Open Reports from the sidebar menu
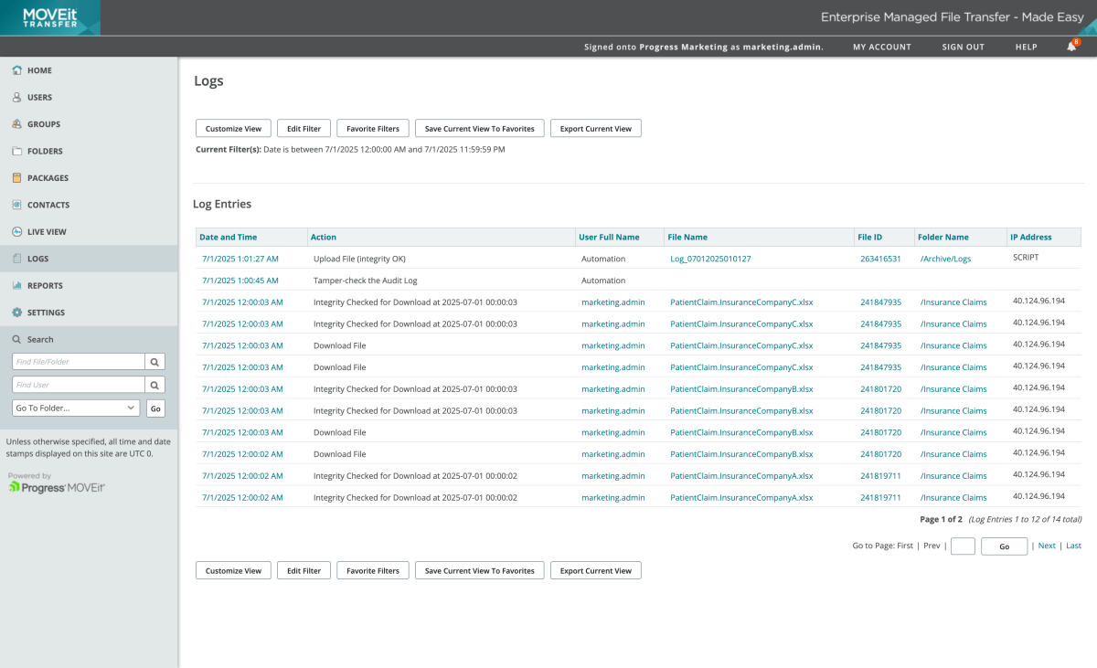Viewport: 1097px width, 668px height. [x=45, y=286]
